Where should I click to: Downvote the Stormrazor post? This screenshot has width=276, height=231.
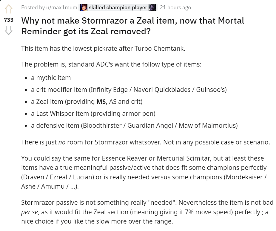pos(8,30)
